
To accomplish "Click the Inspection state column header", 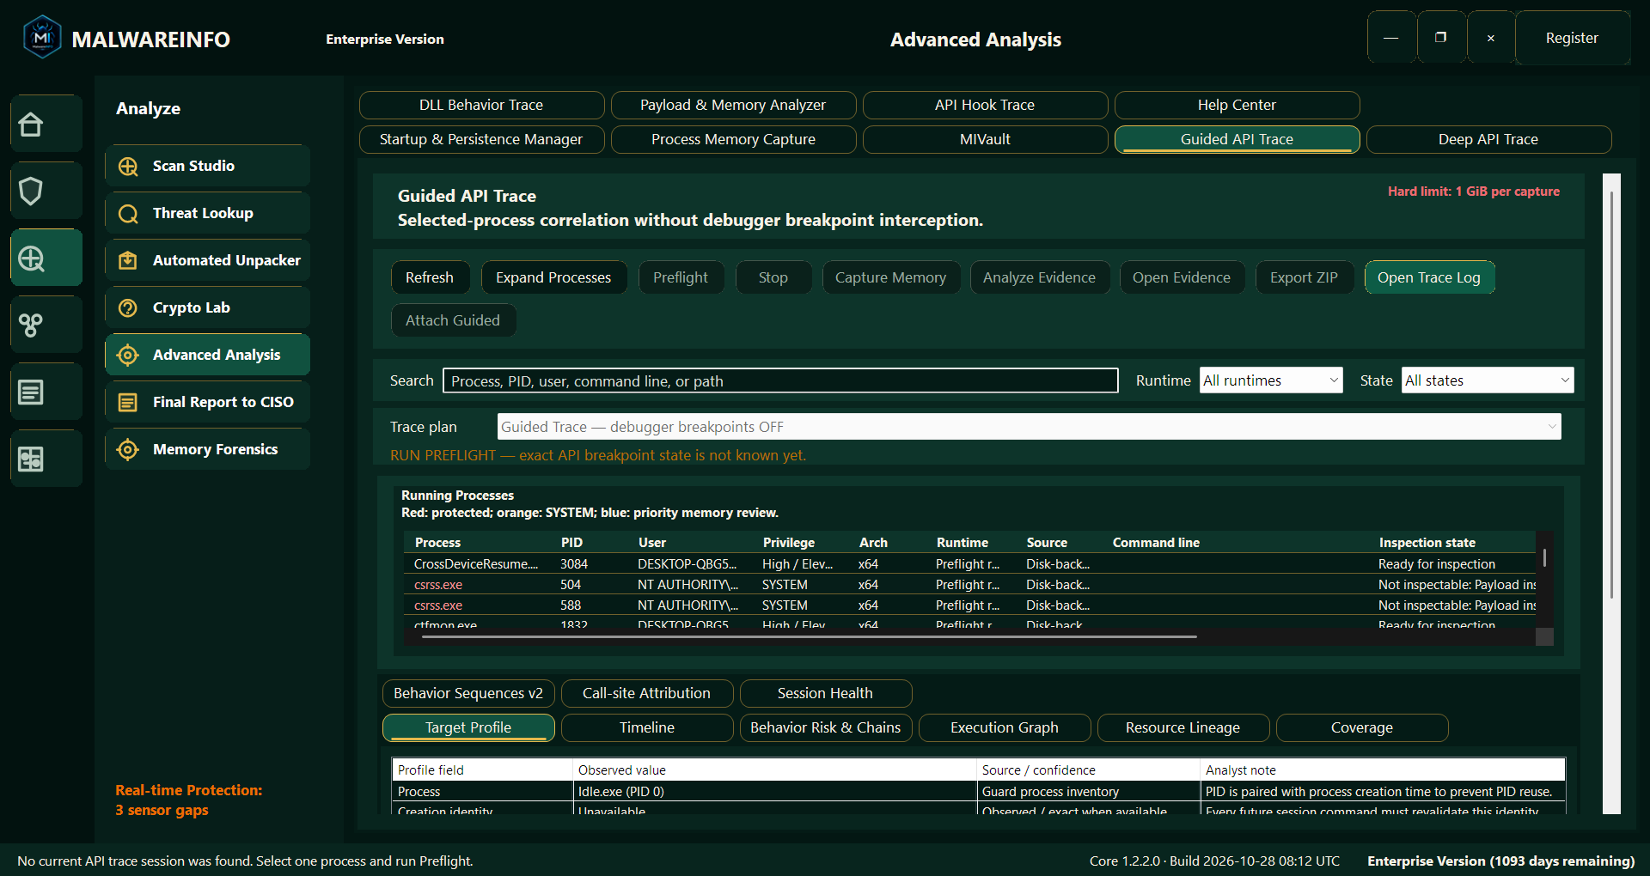I will point(1427,543).
